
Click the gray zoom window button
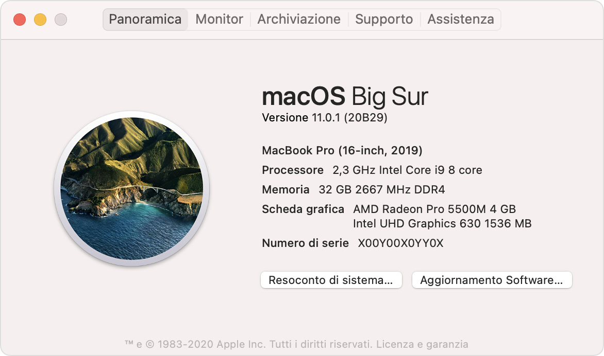tap(61, 20)
